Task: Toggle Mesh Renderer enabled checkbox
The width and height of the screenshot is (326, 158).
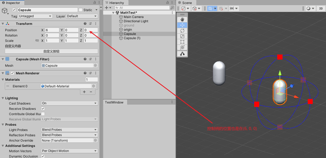Action: [12, 73]
